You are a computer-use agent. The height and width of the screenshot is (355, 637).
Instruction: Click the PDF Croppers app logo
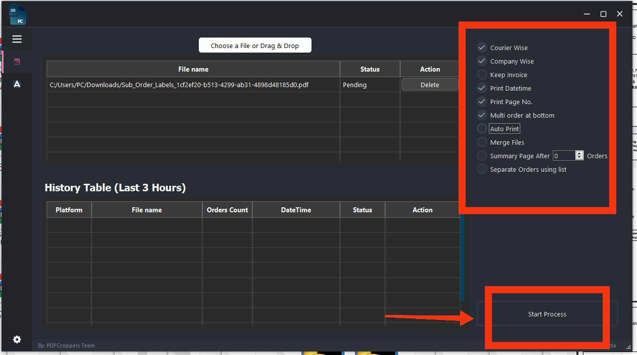pyautogui.click(x=18, y=15)
